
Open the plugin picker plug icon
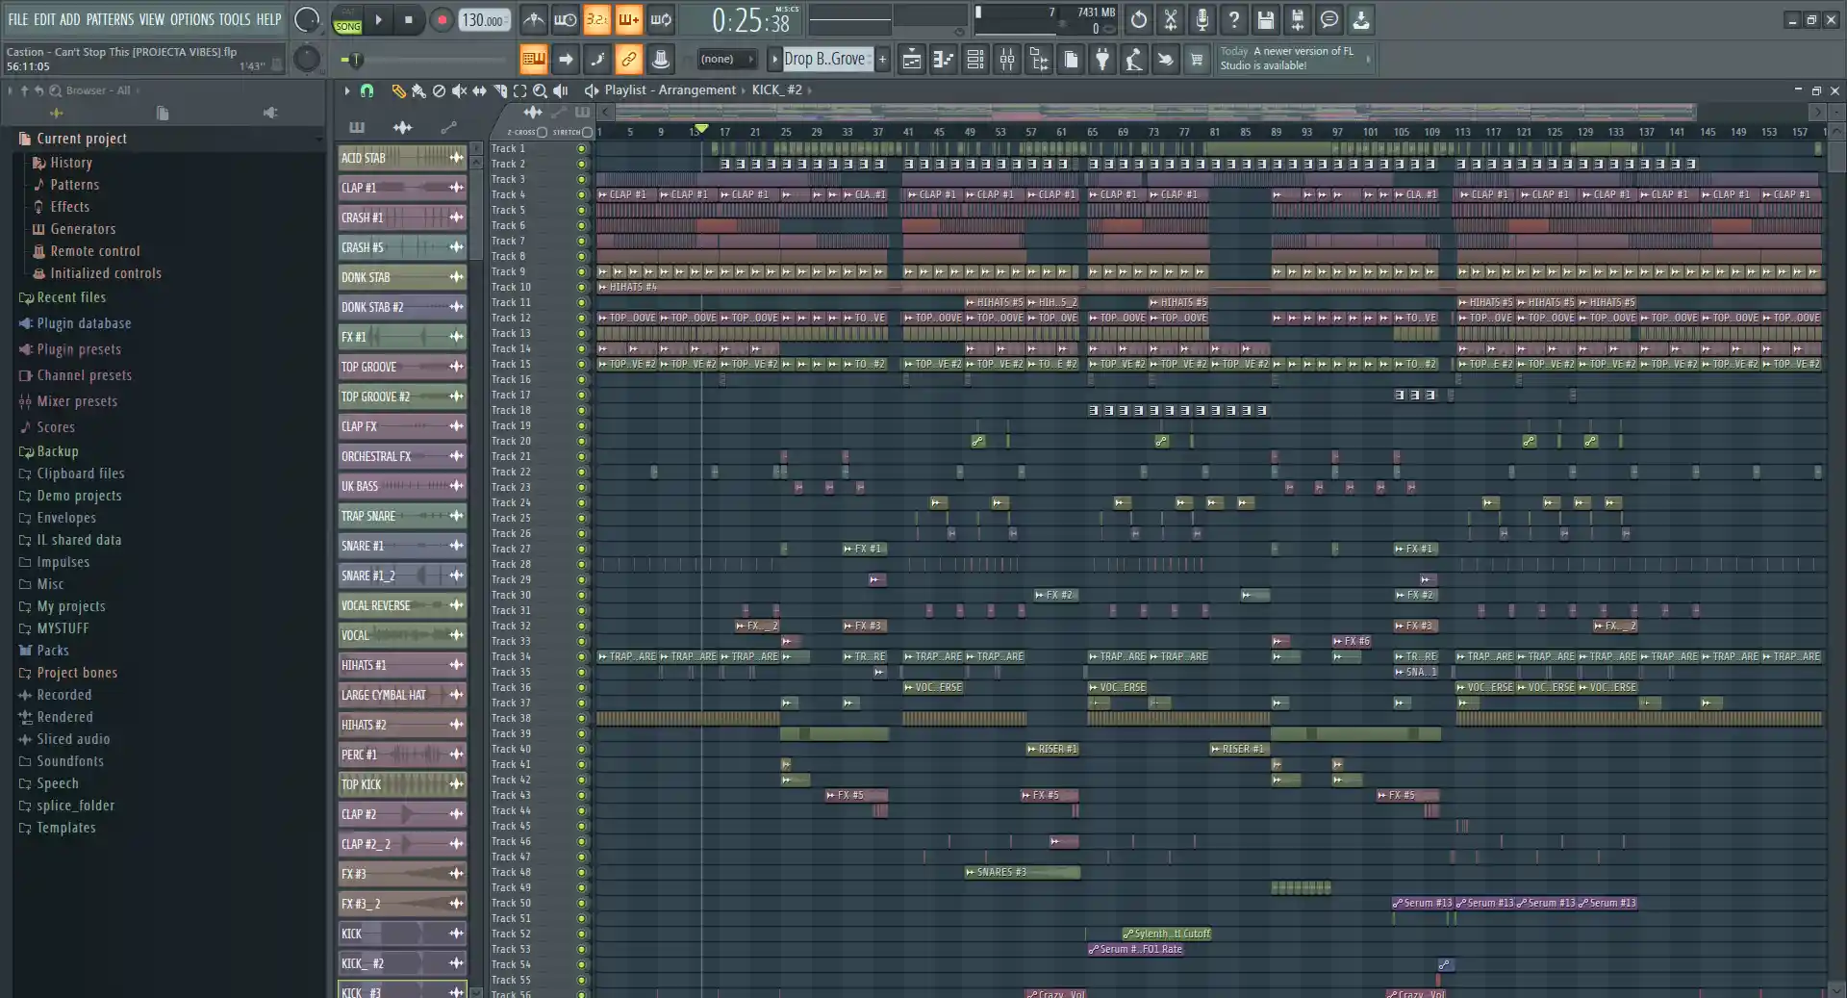point(1101,60)
